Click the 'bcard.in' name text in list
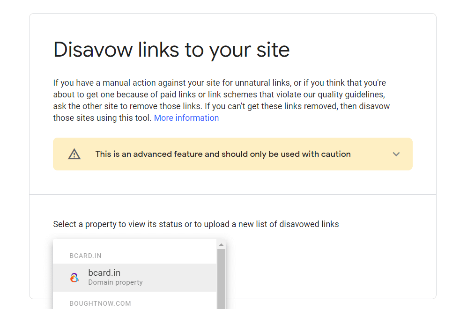 pos(104,272)
